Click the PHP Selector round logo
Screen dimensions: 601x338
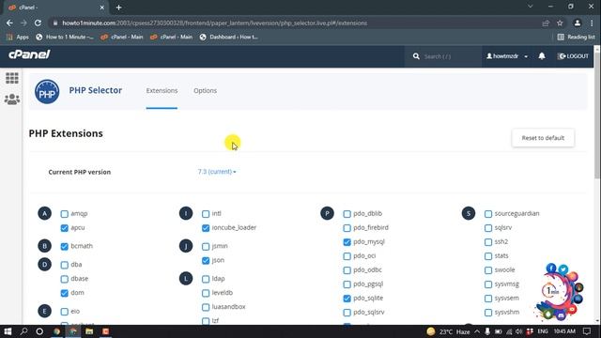(47, 92)
